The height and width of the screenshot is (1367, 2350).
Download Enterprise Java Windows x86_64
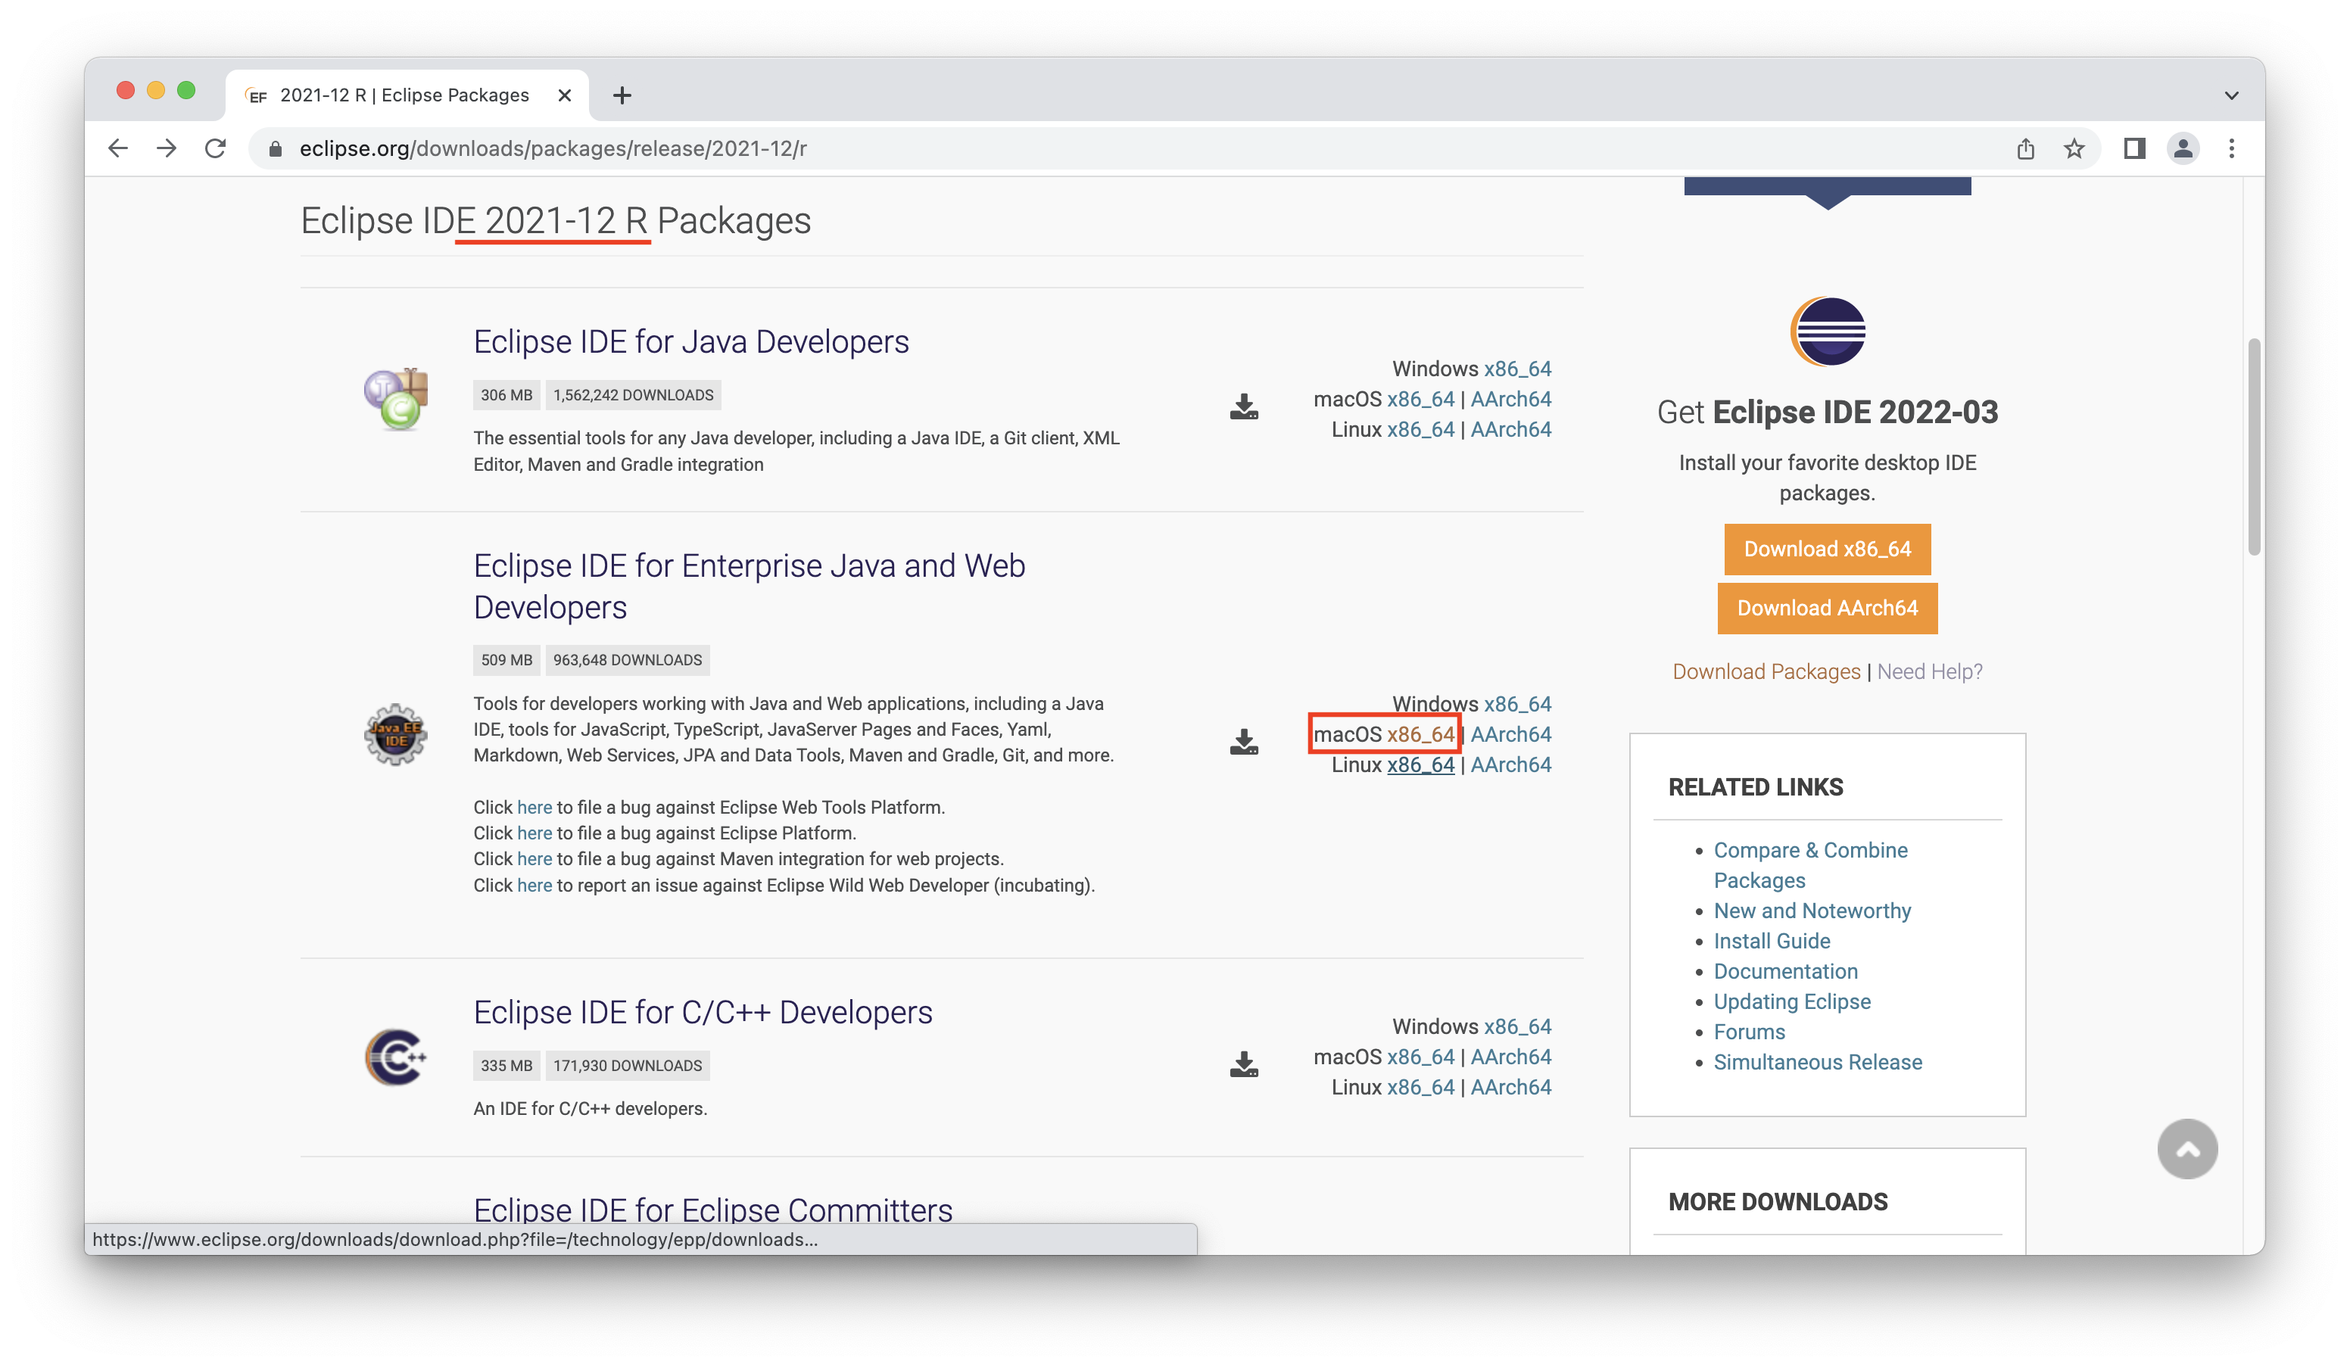pyautogui.click(x=1517, y=704)
